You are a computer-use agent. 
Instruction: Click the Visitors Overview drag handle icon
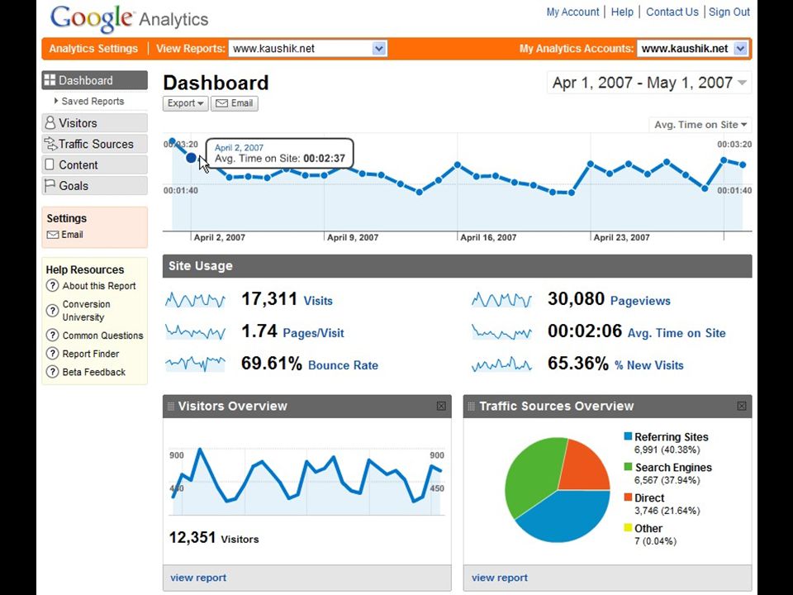click(170, 407)
